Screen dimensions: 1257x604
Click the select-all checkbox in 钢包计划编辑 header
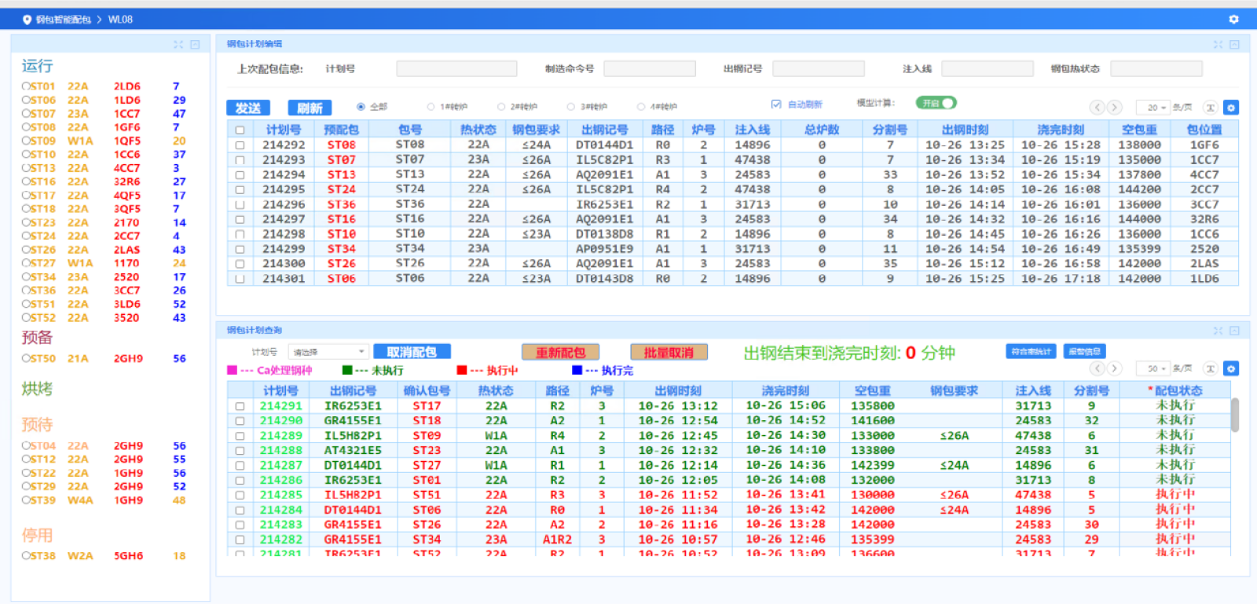[x=240, y=130]
